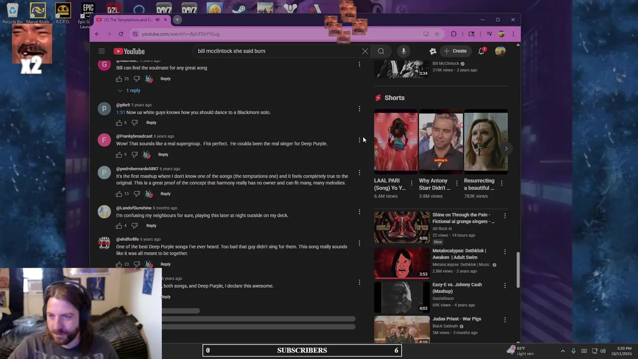
Task: Open options for @pedrobernardo5887's comment
Action: (x=359, y=173)
